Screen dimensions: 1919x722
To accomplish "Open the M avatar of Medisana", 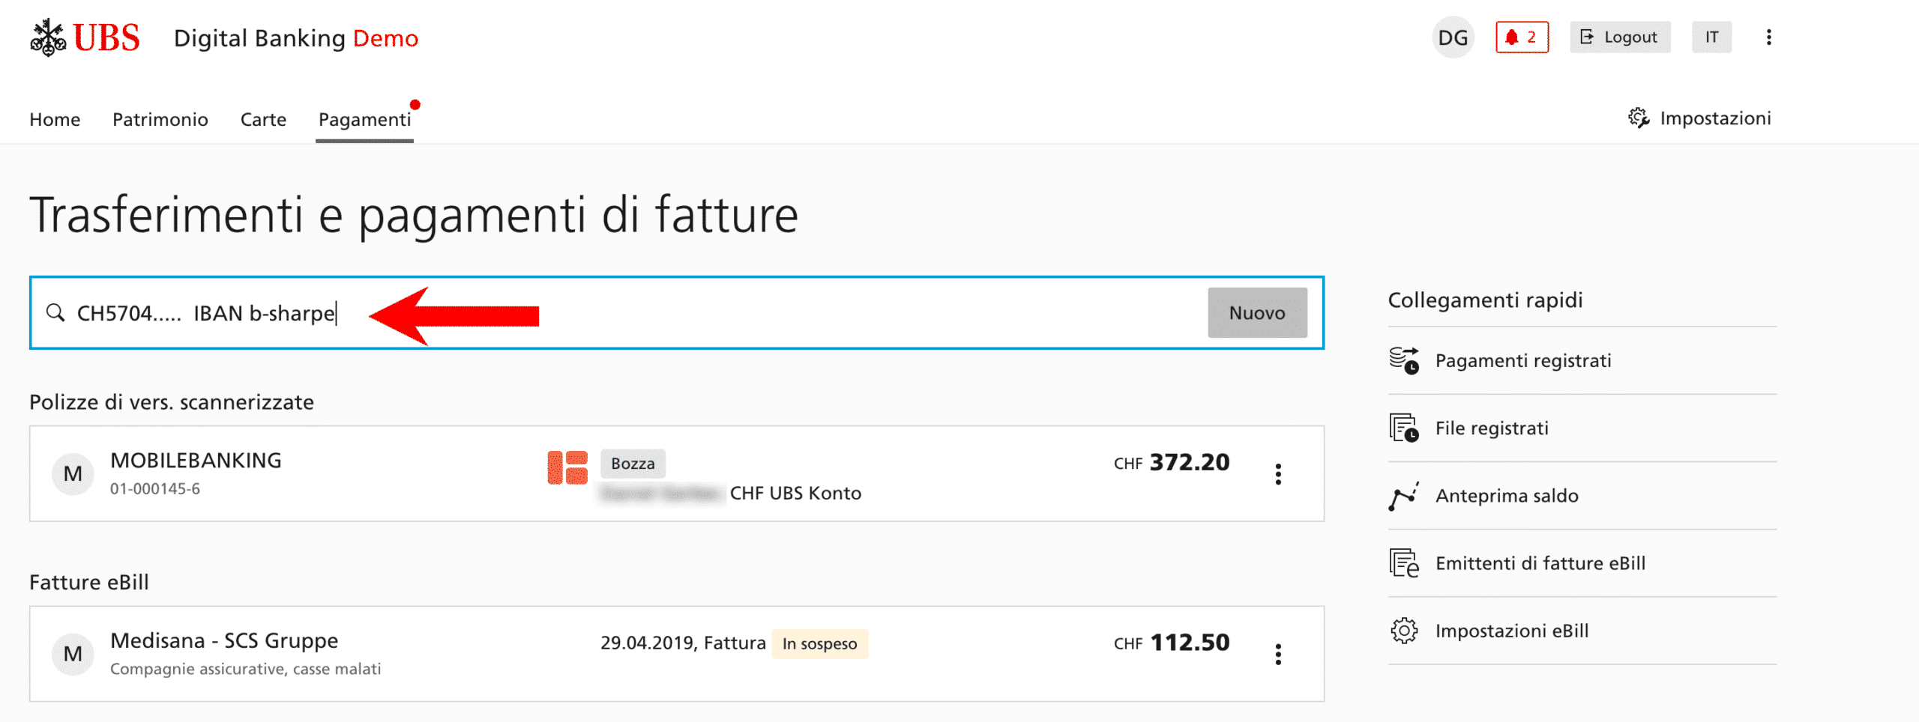I will 73,654.
